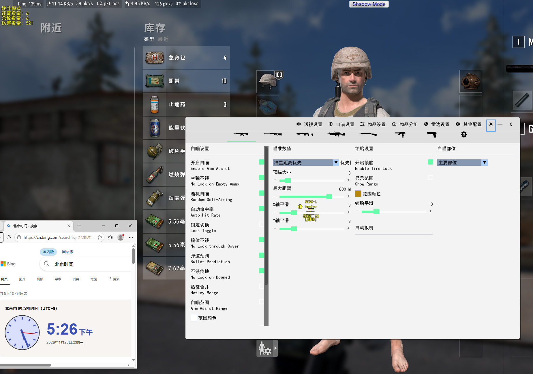The image size is (533, 374).
Task: Toggle the 热键合并 Hotkey Merge checkbox
Action: [261, 286]
